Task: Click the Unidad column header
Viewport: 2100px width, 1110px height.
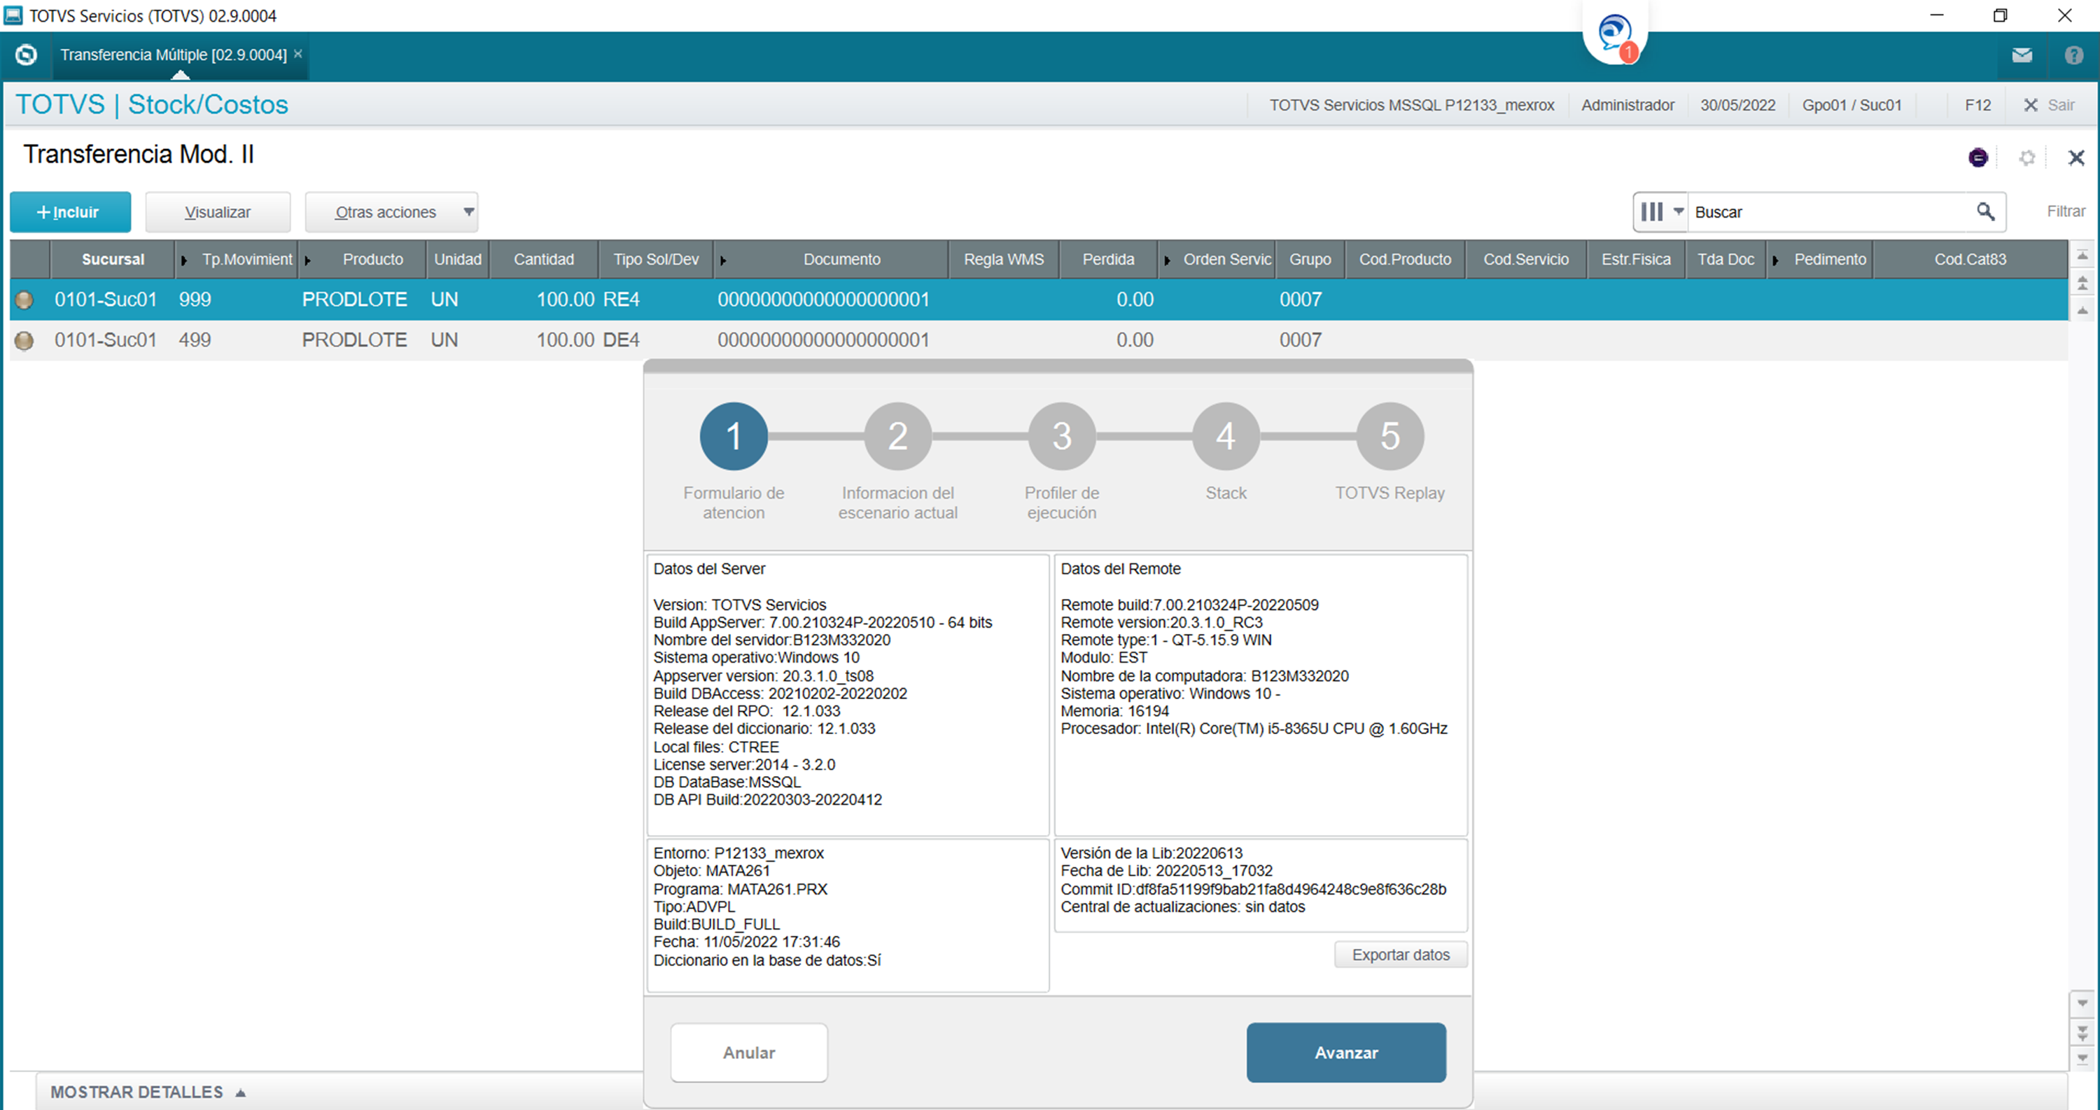Action: click(457, 260)
